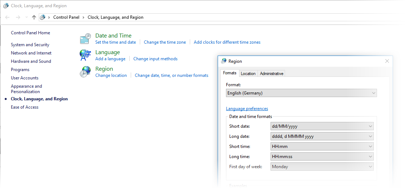
Task: Click Add clocks for different time zones
Action: pos(227,42)
